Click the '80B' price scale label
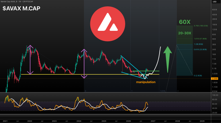 click(x=214, y=34)
